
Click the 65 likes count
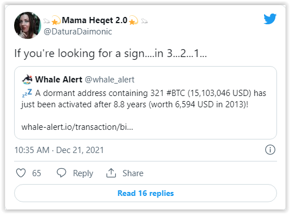tap(37, 173)
